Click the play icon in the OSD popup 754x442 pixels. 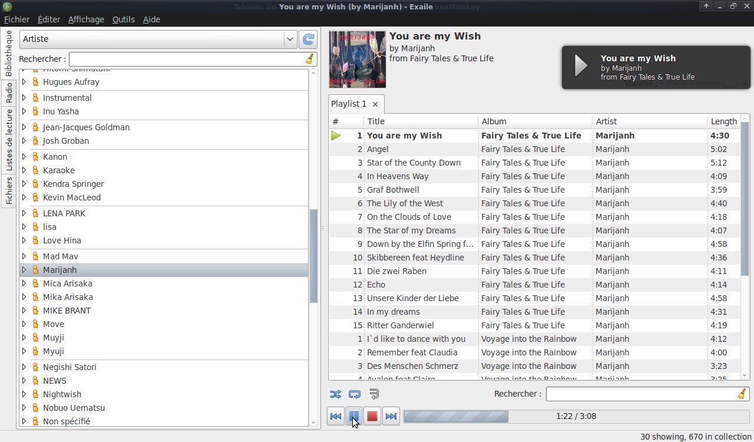point(579,67)
